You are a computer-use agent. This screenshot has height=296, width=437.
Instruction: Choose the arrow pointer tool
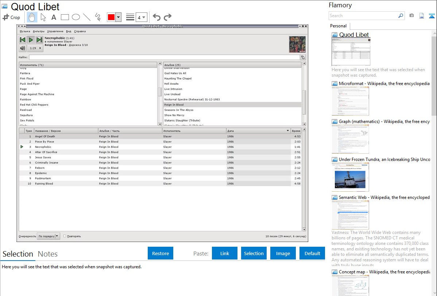coord(43,17)
